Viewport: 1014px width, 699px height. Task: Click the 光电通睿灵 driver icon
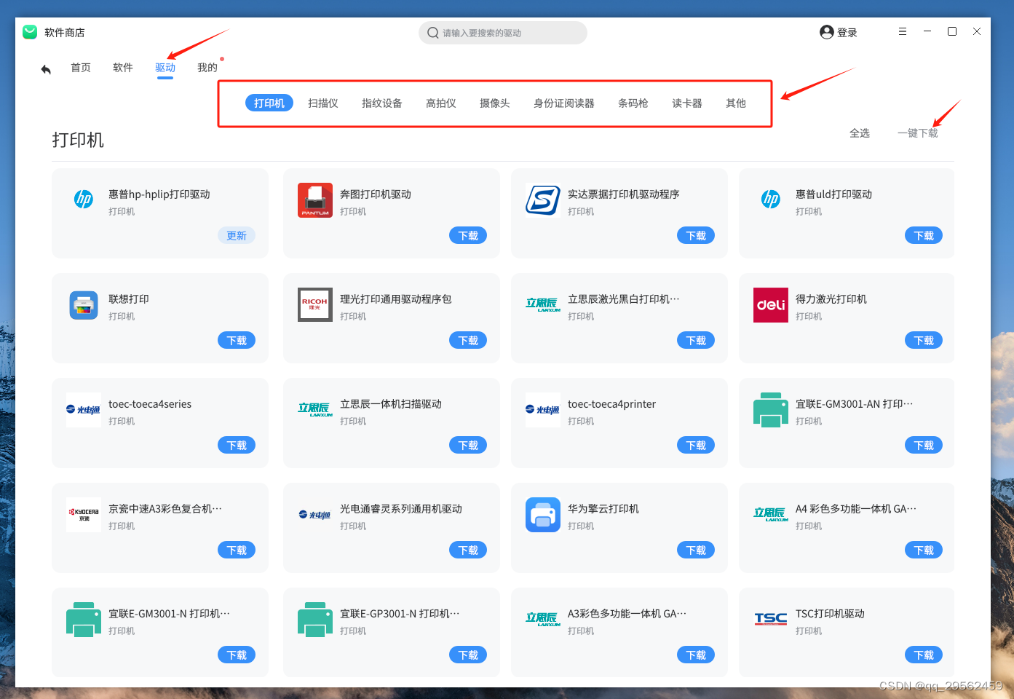click(315, 515)
